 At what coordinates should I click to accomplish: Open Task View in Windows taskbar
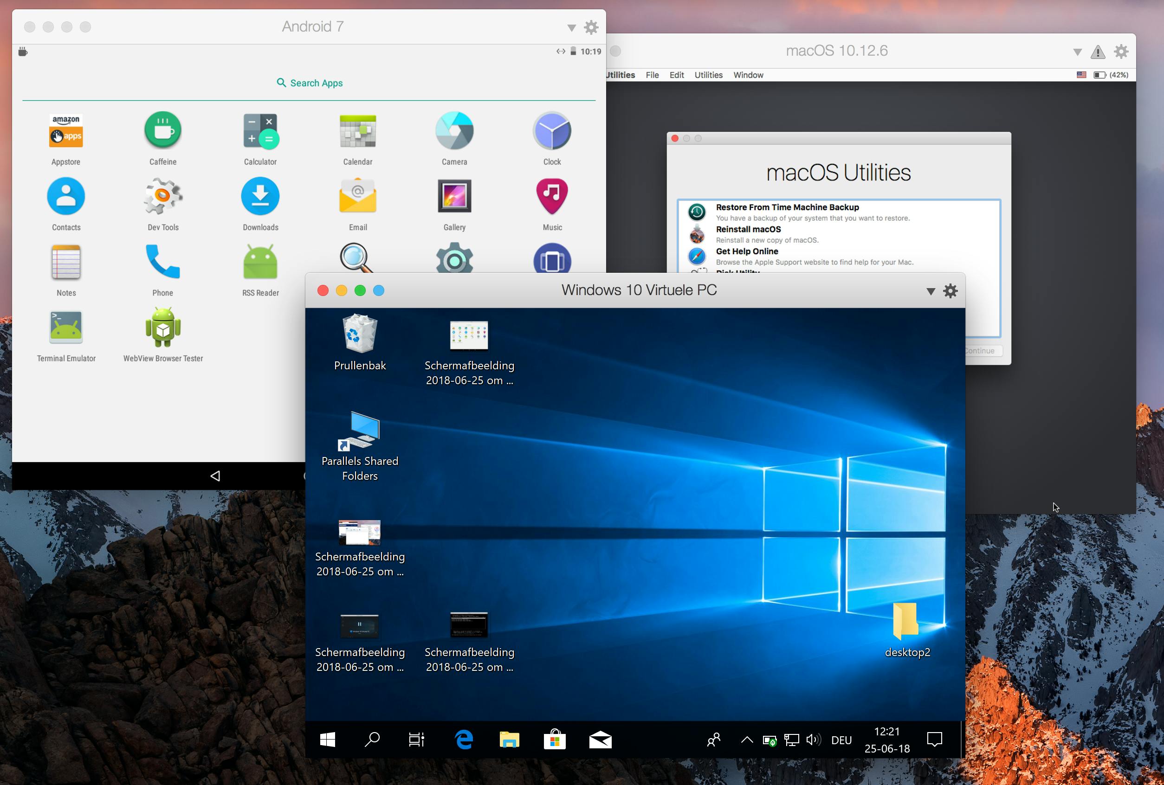pyautogui.click(x=416, y=740)
